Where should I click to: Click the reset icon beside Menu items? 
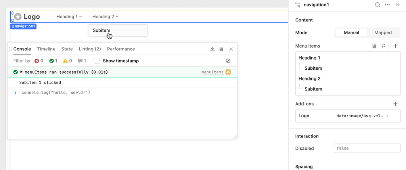[383, 46]
